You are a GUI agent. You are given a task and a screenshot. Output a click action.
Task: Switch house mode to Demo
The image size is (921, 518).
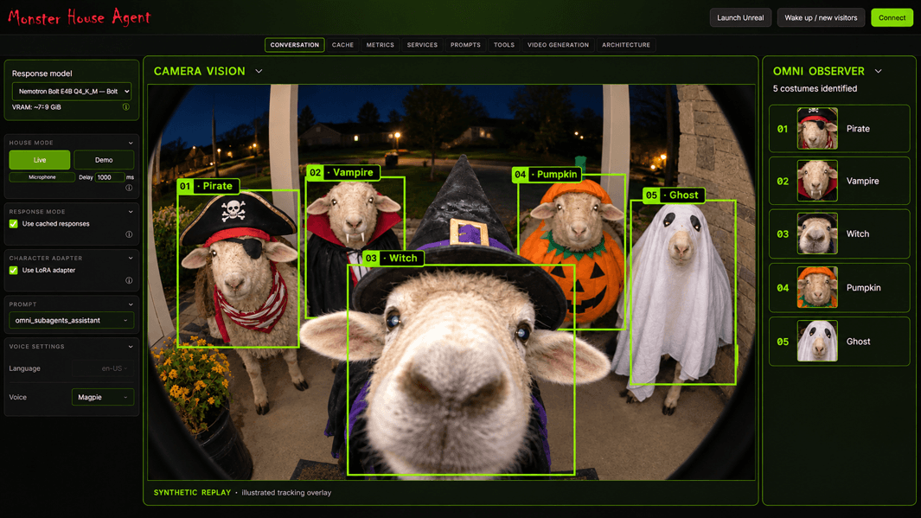[104, 160]
